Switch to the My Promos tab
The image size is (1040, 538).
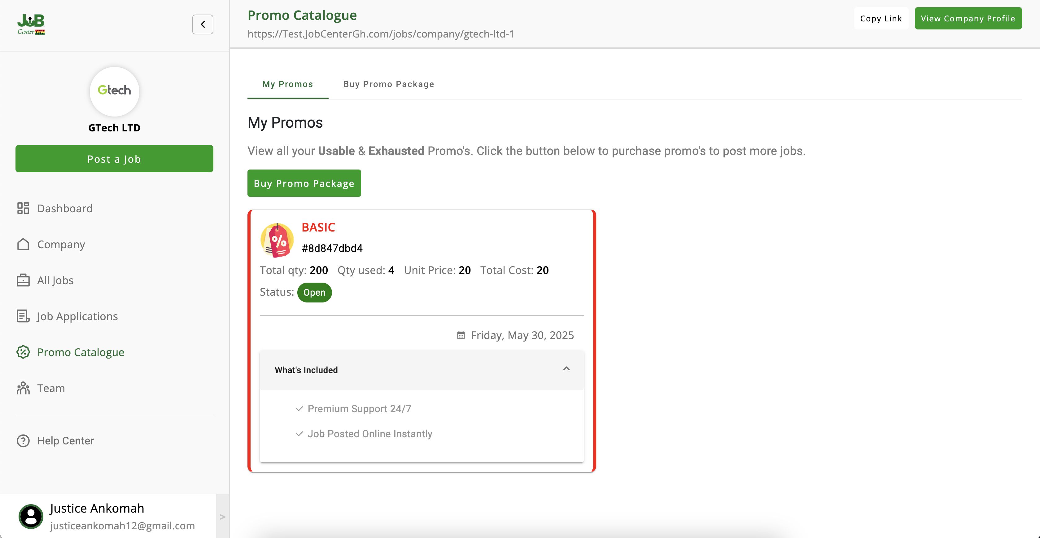click(287, 84)
